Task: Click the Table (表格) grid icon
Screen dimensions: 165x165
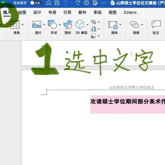Action: click(15, 24)
